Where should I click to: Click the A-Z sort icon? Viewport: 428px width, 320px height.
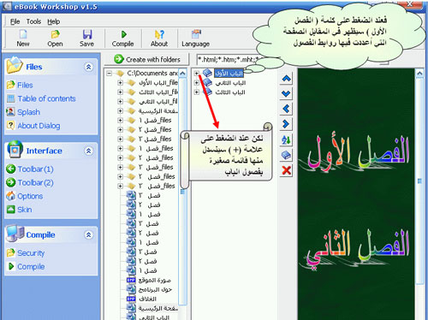coord(286,139)
